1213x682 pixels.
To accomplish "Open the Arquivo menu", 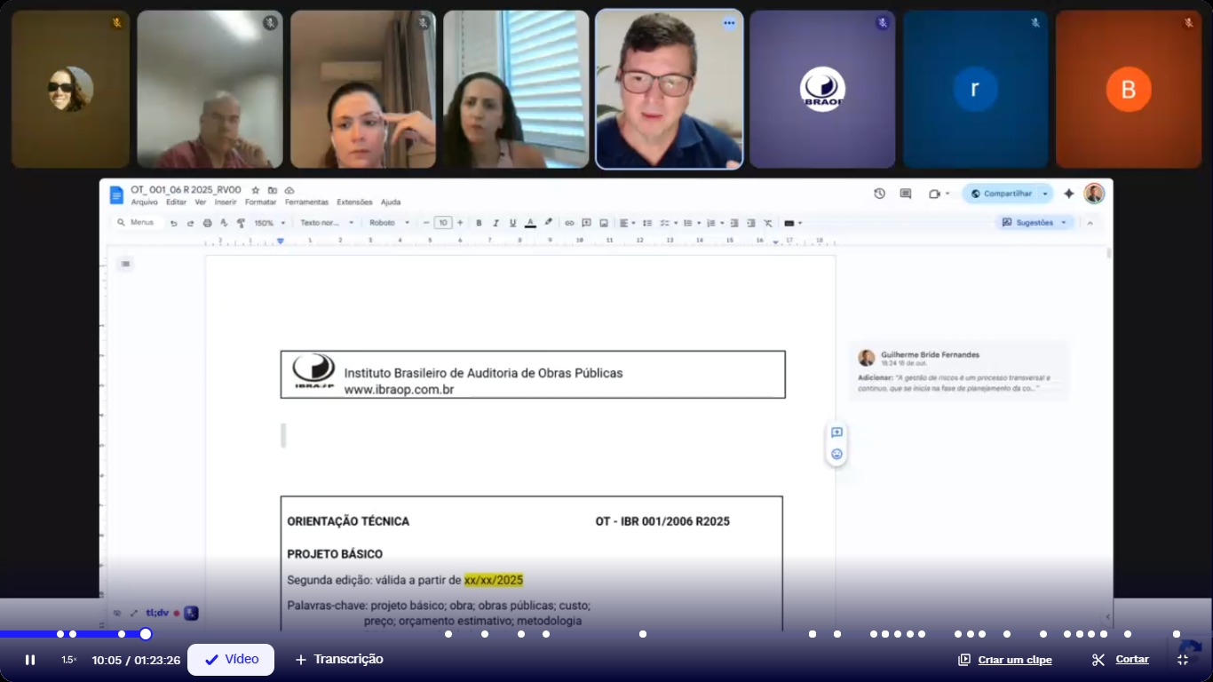I will pos(144,202).
